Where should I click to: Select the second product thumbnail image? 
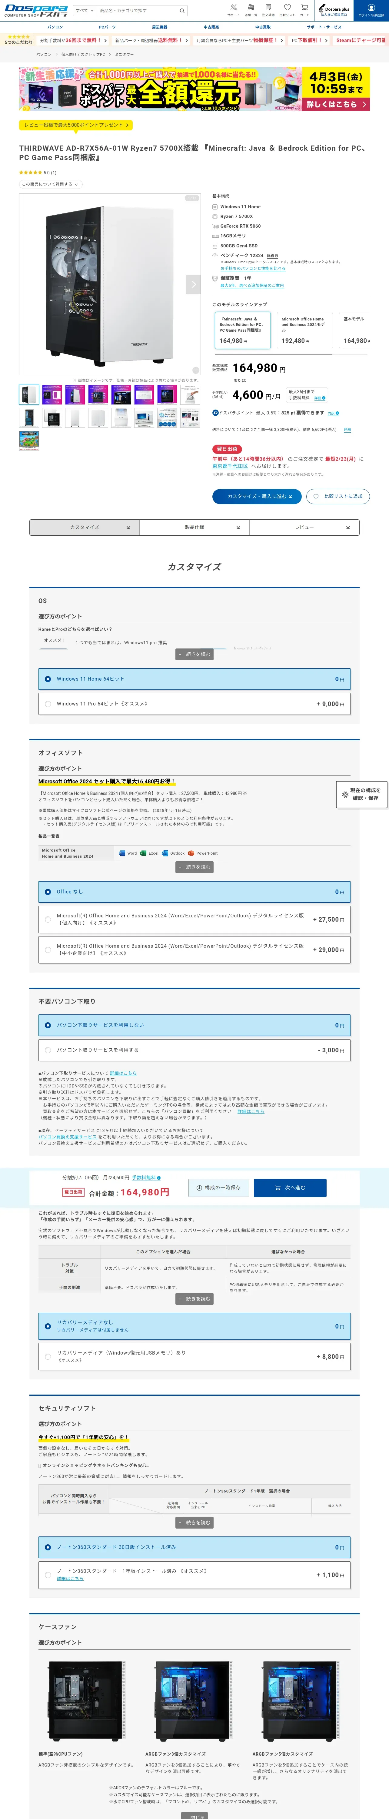pos(52,394)
